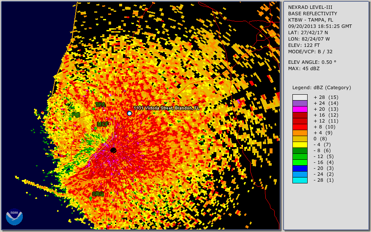The height and width of the screenshot is (232, 371).
Task: Click the -16 dBZ bright green swatch
Action: point(300,162)
